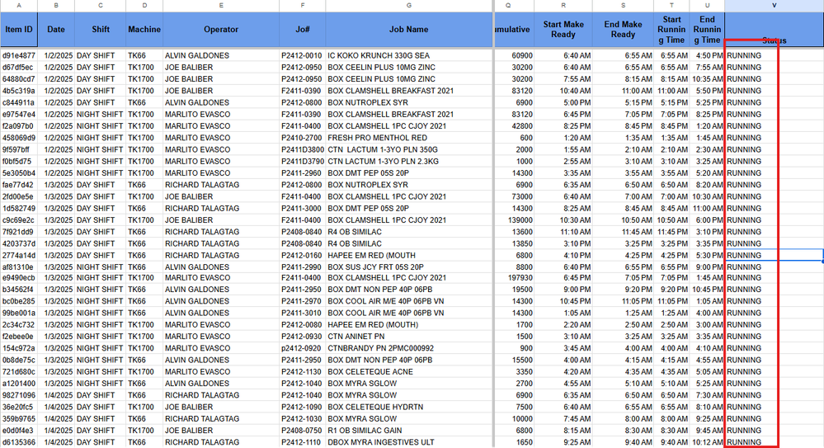This screenshot has width=824, height=448.
Task: Click Start Make Ready cell '11:10 AM'
Action: pos(563,232)
